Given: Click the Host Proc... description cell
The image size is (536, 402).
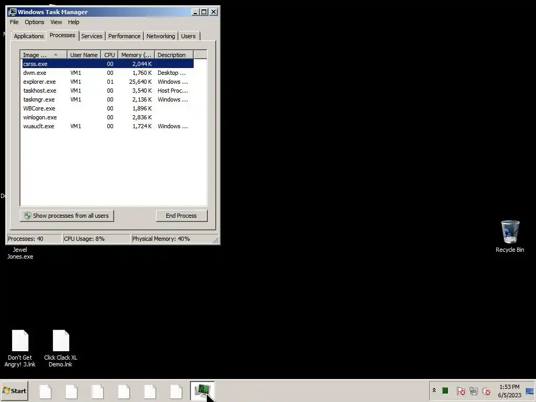Looking at the screenshot, I should [173, 91].
